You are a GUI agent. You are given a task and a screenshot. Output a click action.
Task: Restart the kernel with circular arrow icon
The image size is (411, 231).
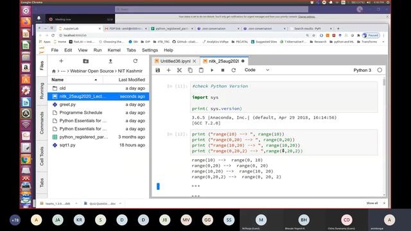pyautogui.click(x=234, y=70)
